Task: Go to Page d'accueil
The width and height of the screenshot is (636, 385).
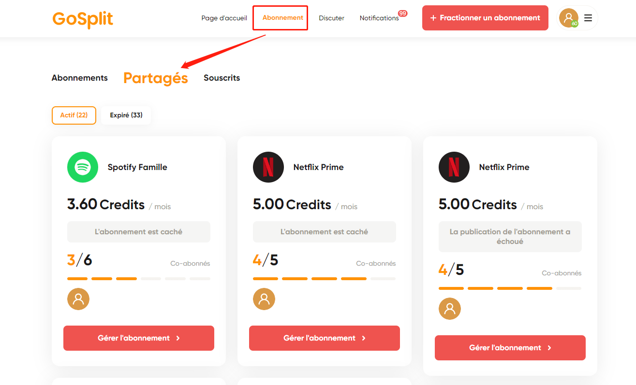Action: (224, 18)
